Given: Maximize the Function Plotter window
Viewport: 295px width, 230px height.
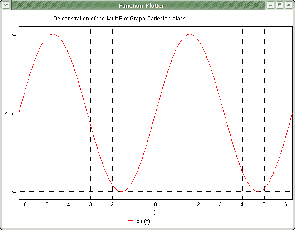Looking at the screenshot, I should point(280,5).
